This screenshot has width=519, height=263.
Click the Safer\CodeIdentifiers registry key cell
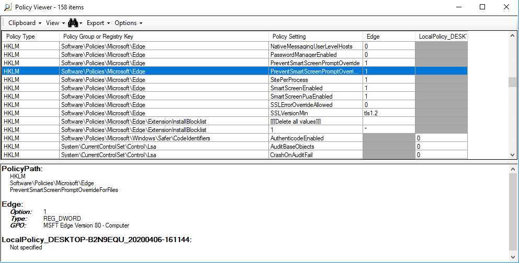(164, 138)
